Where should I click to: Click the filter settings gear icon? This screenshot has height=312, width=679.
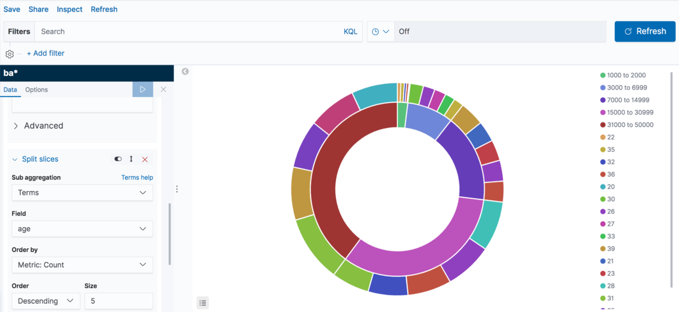(9, 54)
